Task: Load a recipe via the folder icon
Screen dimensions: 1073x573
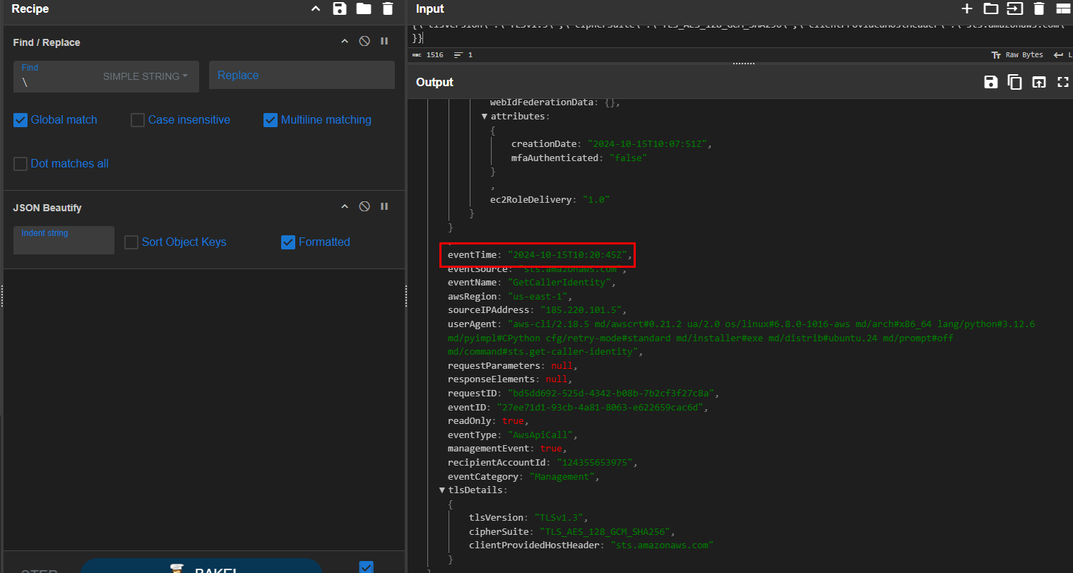Action: (364, 8)
